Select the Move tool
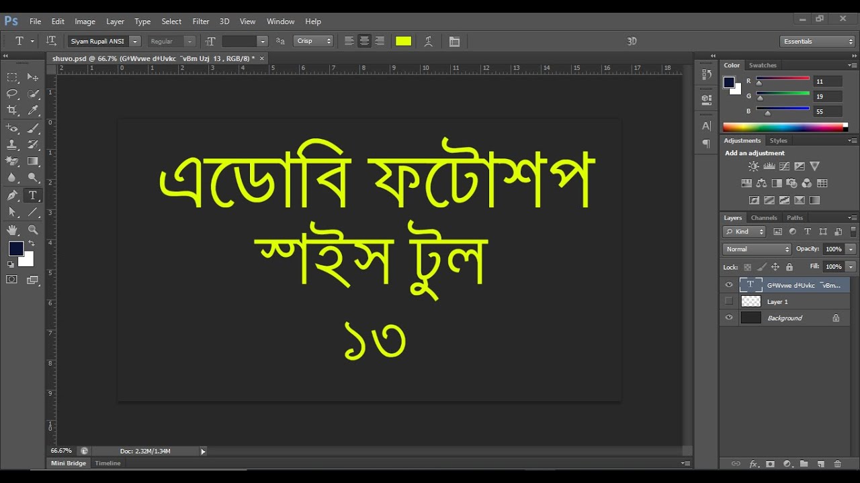This screenshot has width=860, height=483. pyautogui.click(x=33, y=77)
